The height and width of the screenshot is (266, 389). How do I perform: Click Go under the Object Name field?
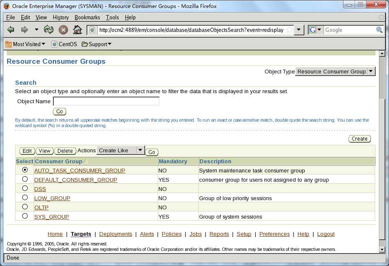(60, 112)
